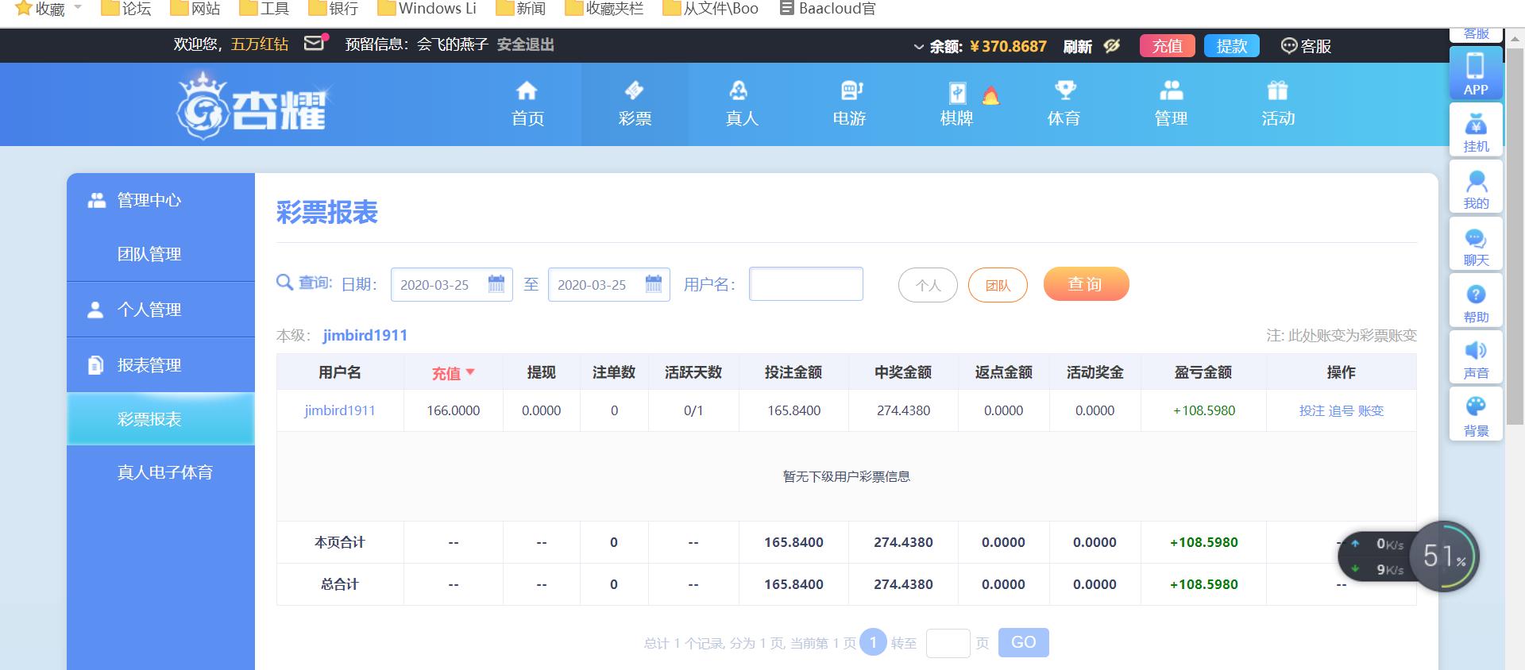
Task: Open the APP download sidebar icon
Action: click(x=1475, y=73)
